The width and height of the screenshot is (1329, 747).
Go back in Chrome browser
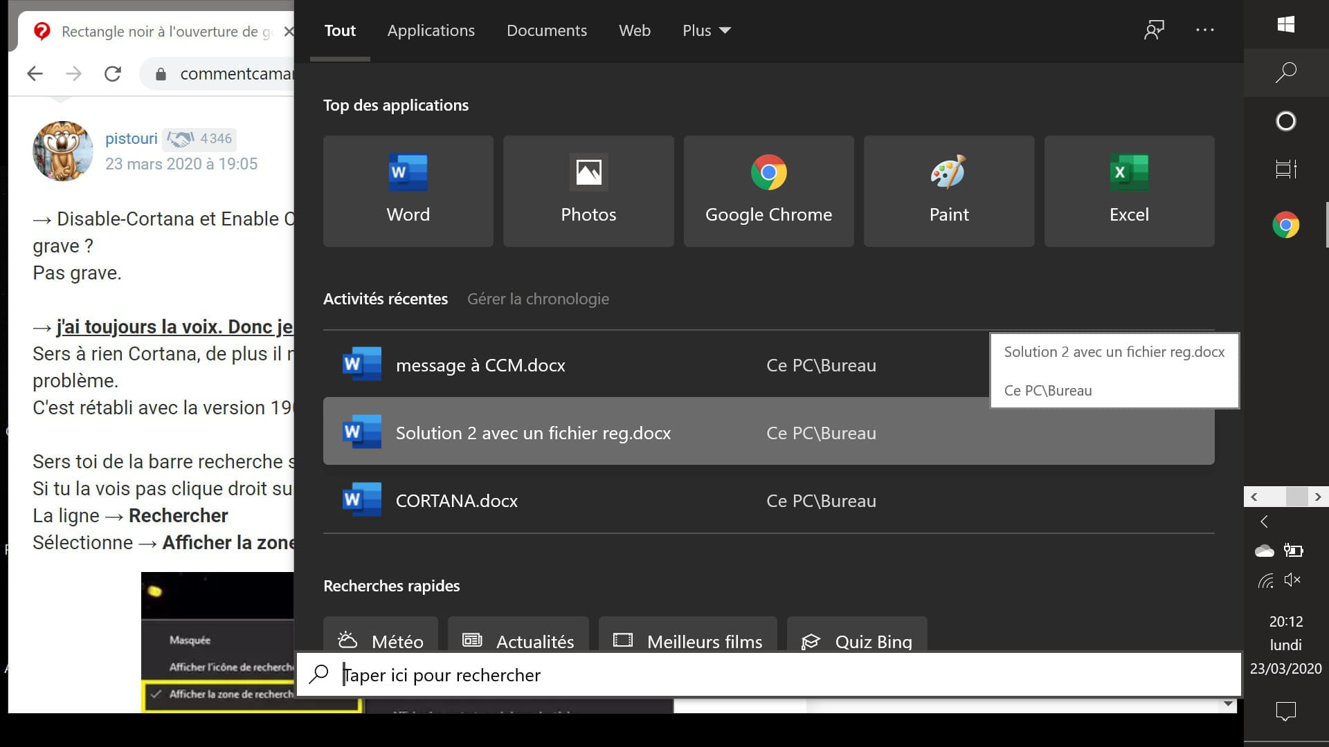coord(35,73)
